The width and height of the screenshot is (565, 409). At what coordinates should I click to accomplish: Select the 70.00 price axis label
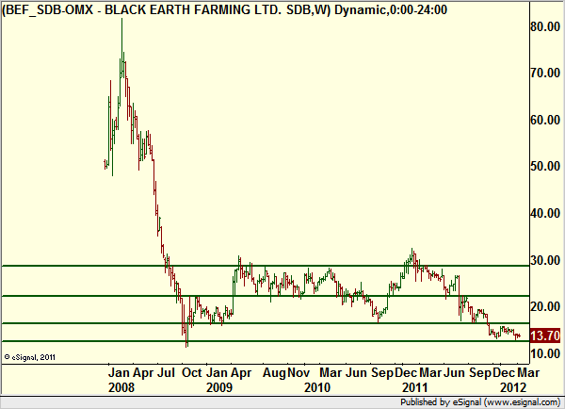coord(545,73)
